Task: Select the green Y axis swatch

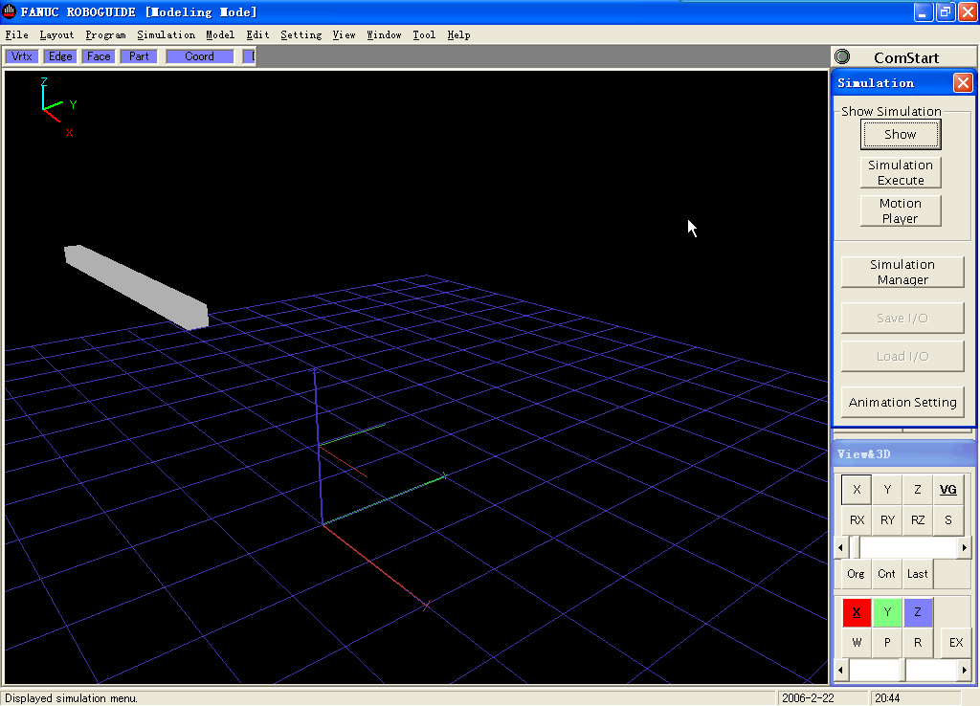Action: pyautogui.click(x=887, y=612)
